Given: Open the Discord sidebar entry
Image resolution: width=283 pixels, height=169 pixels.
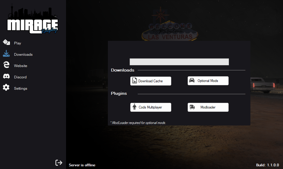Looking at the screenshot, I should point(20,77).
